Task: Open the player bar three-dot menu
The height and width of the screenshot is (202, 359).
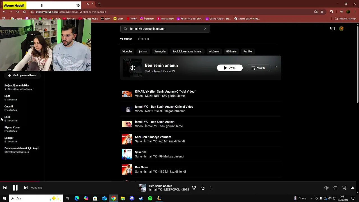Action: [x=211, y=188]
